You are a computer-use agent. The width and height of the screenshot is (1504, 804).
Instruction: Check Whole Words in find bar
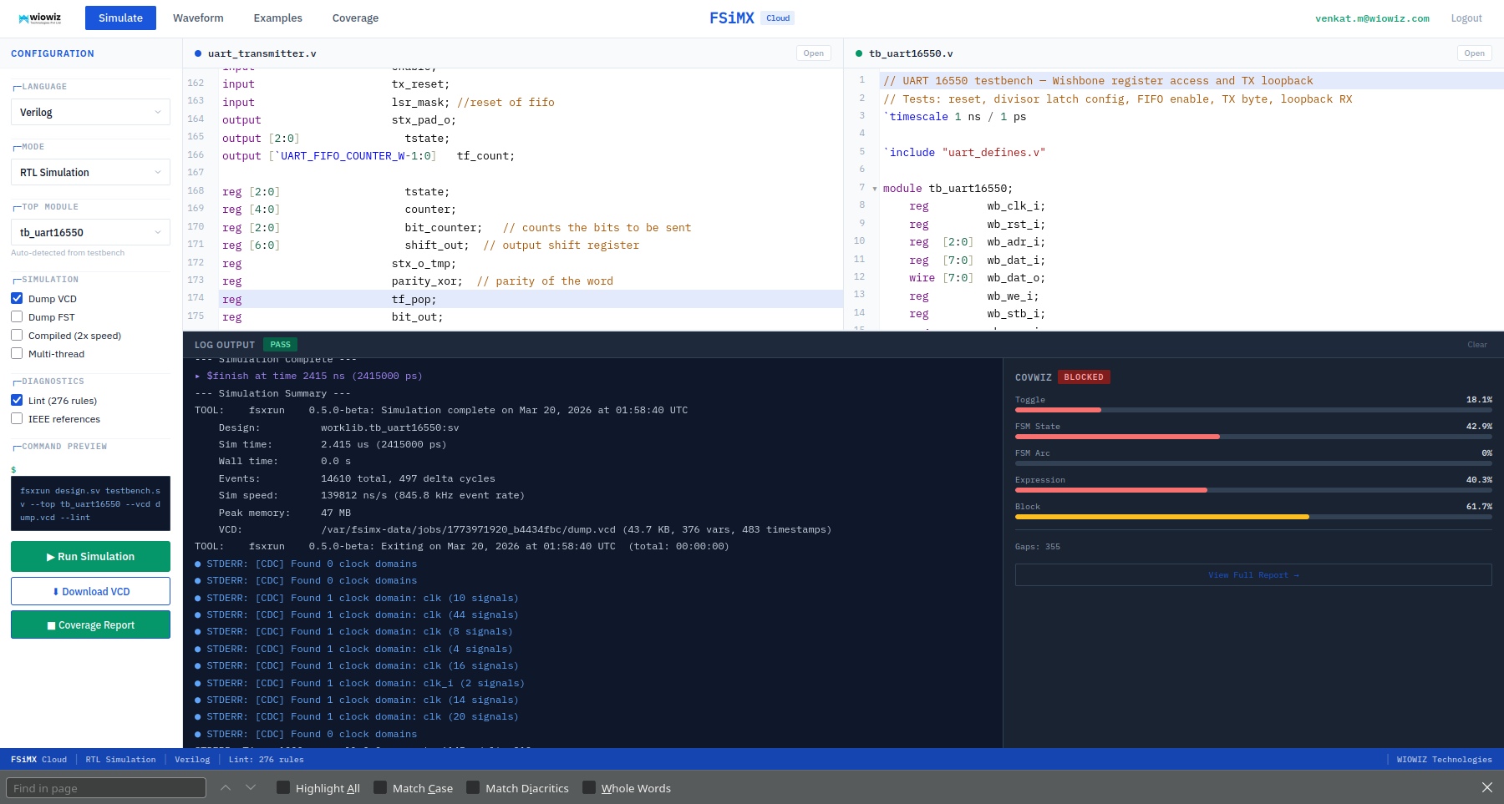click(589, 787)
